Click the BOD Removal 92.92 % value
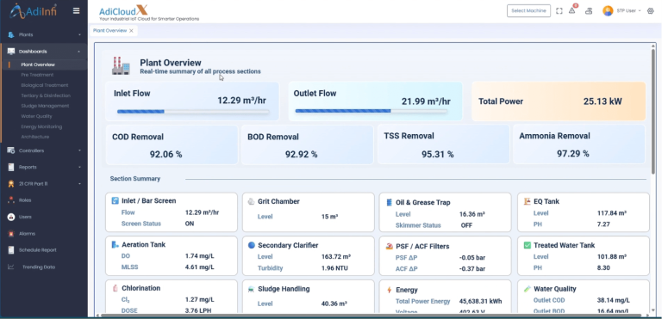The height and width of the screenshot is (319, 662). 301,155
